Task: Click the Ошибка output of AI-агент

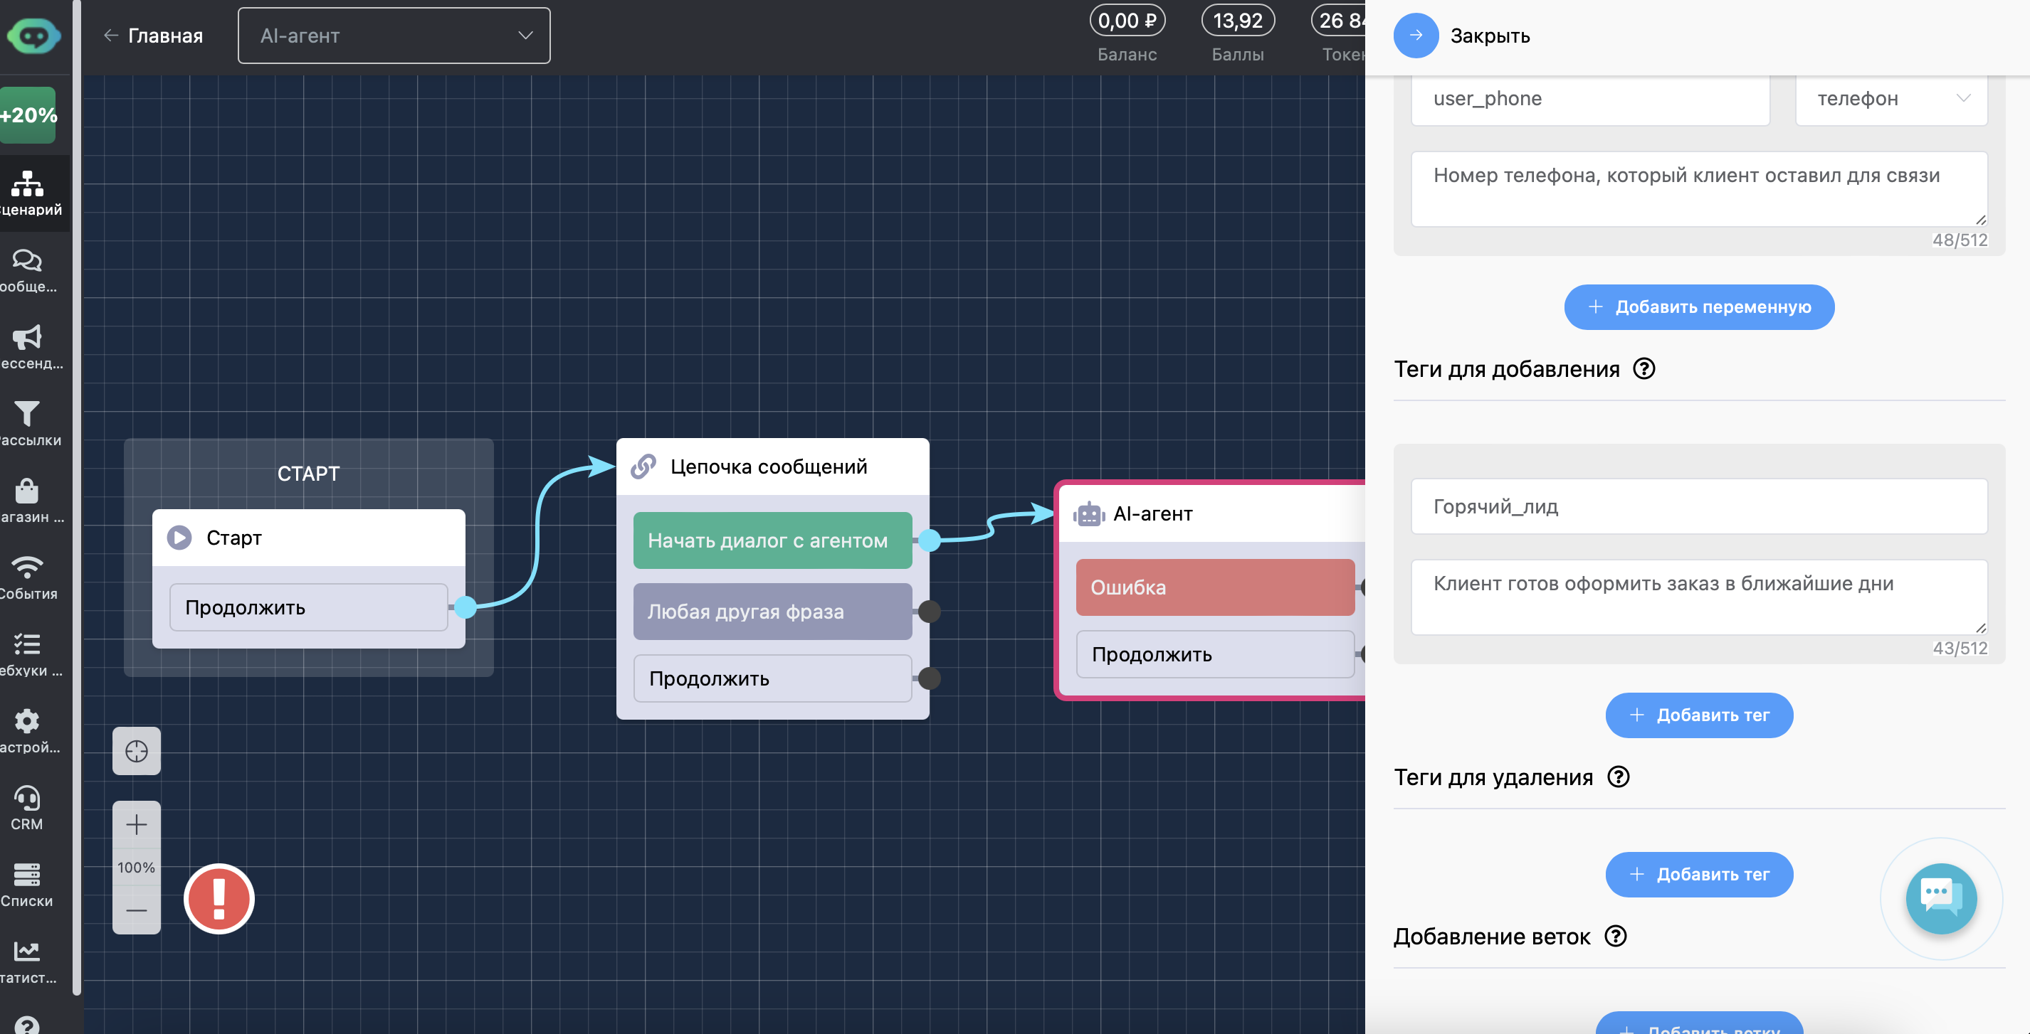Action: tap(1215, 587)
